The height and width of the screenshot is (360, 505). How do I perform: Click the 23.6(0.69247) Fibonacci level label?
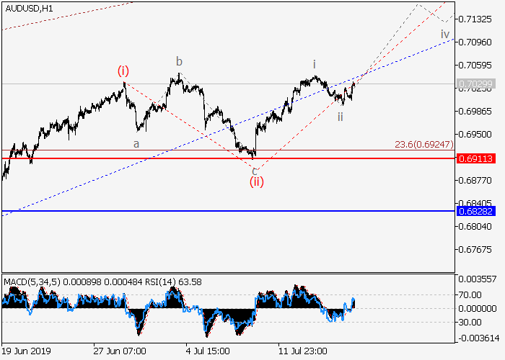click(x=423, y=144)
